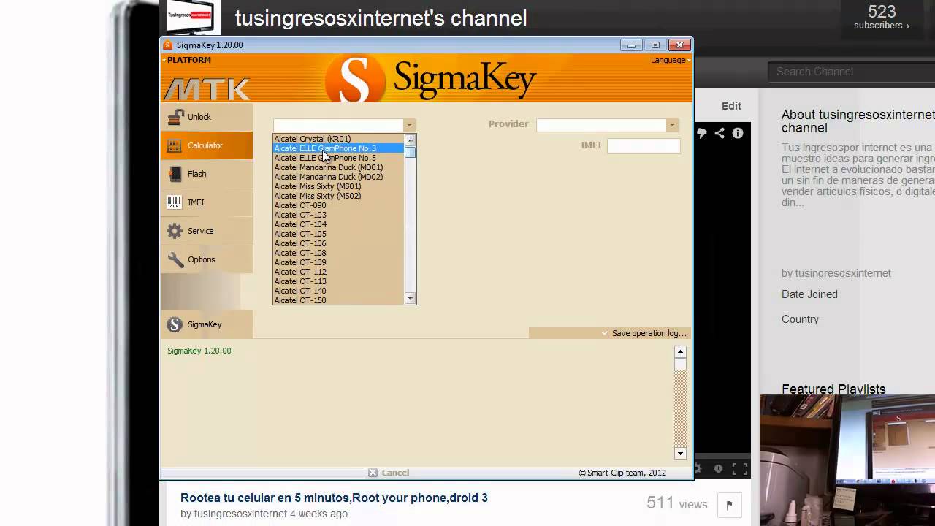Viewport: 935px width, 526px height.
Task: Click the Calculator icon in sidebar
Action: (175, 145)
